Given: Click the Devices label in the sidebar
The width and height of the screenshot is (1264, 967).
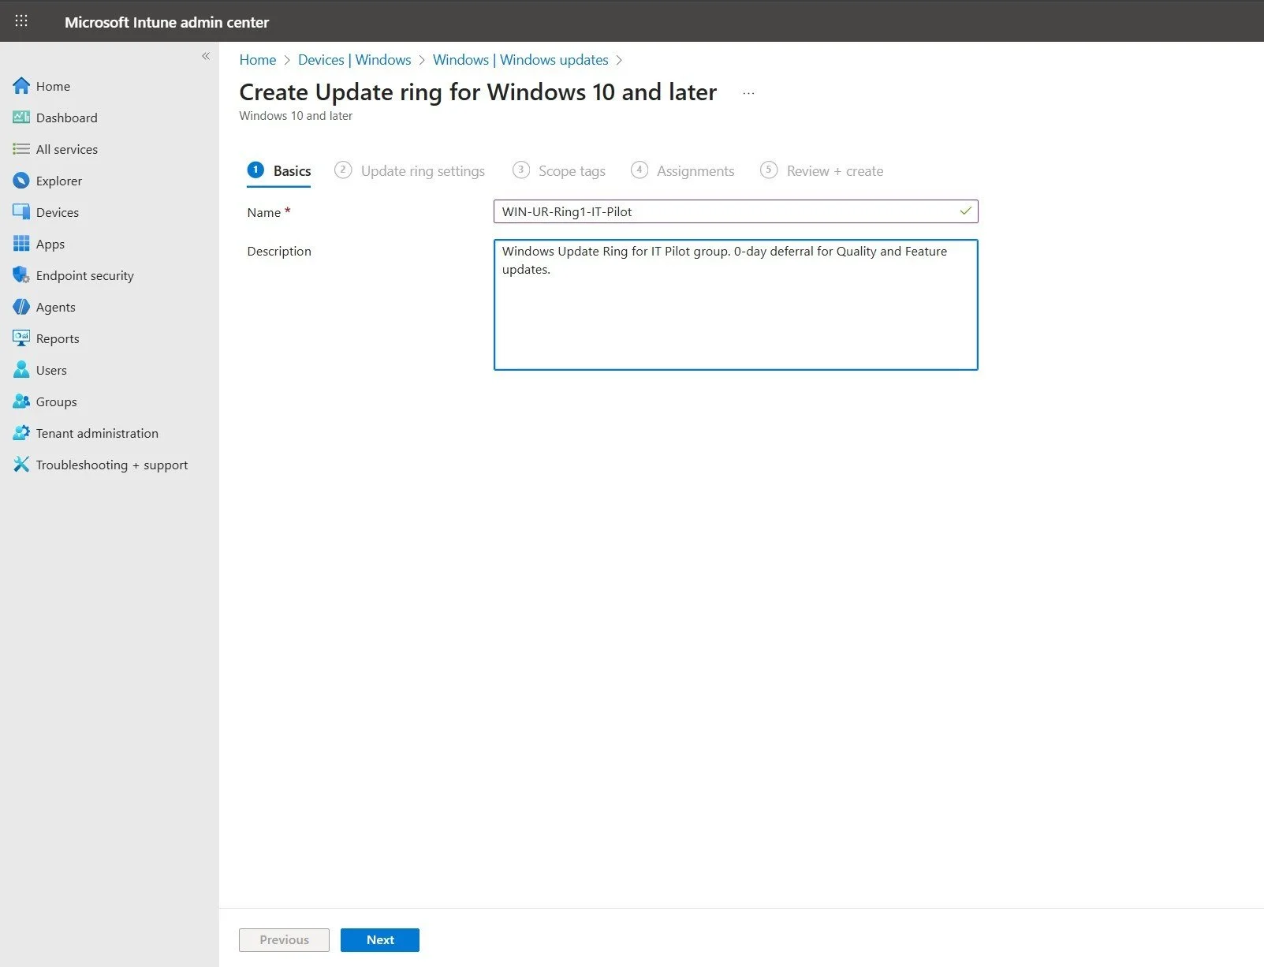Looking at the screenshot, I should [58, 213].
